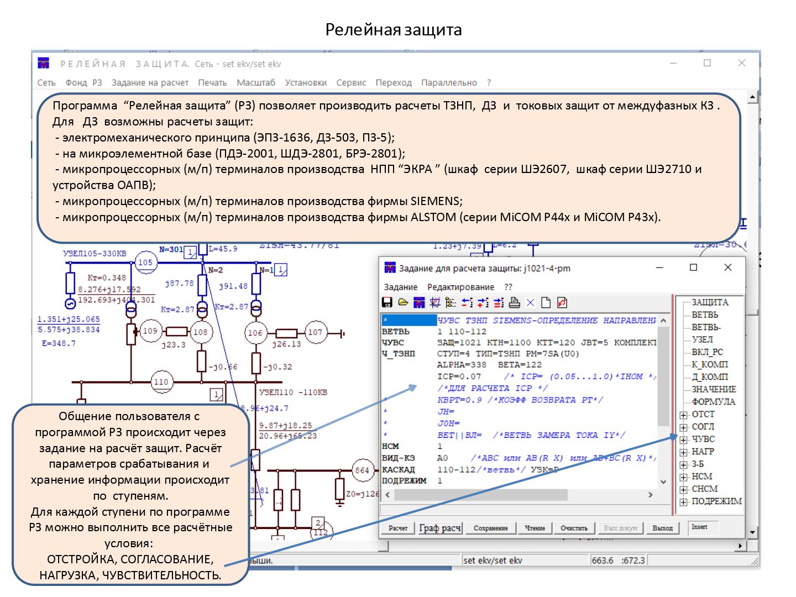Select ЗАЩИТА item in the tree

pyautogui.click(x=710, y=302)
